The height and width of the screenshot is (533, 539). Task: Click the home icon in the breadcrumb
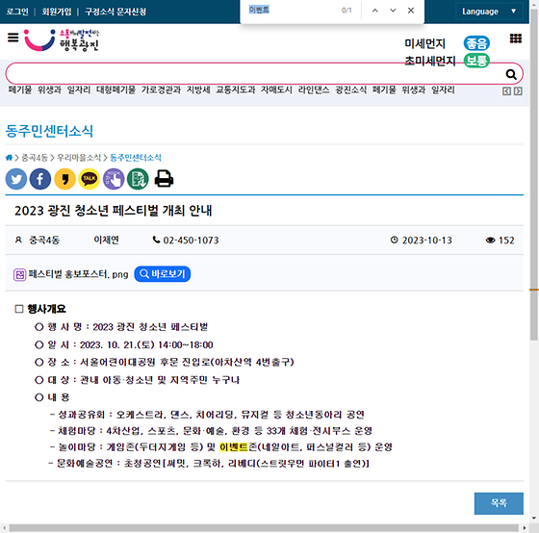pyautogui.click(x=9, y=158)
